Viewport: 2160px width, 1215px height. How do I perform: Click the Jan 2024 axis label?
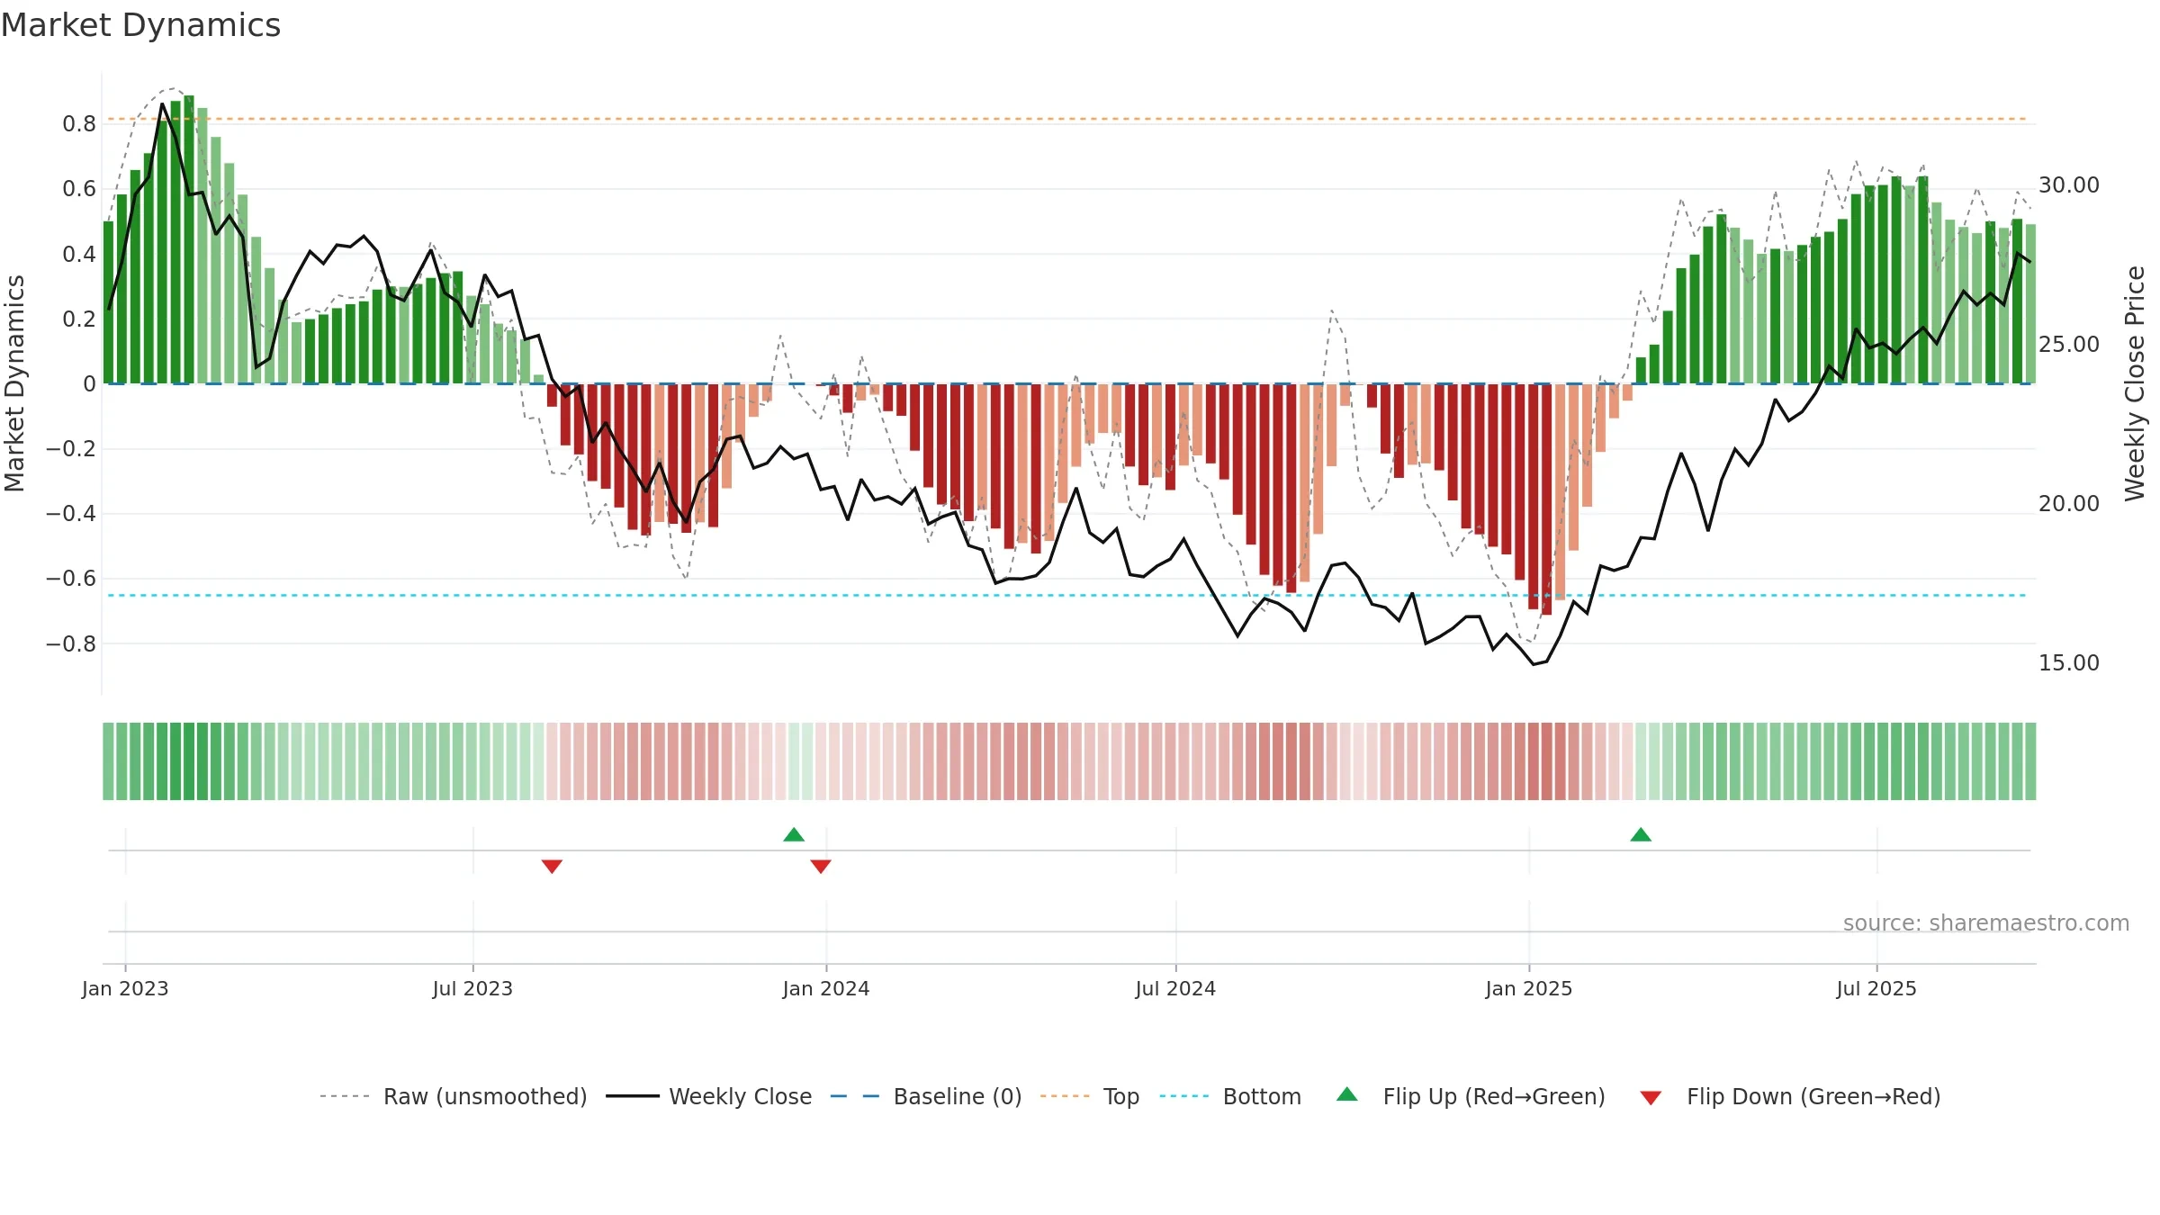click(x=826, y=988)
